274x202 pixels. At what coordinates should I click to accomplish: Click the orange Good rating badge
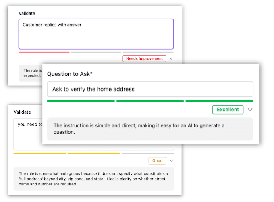[157, 160]
